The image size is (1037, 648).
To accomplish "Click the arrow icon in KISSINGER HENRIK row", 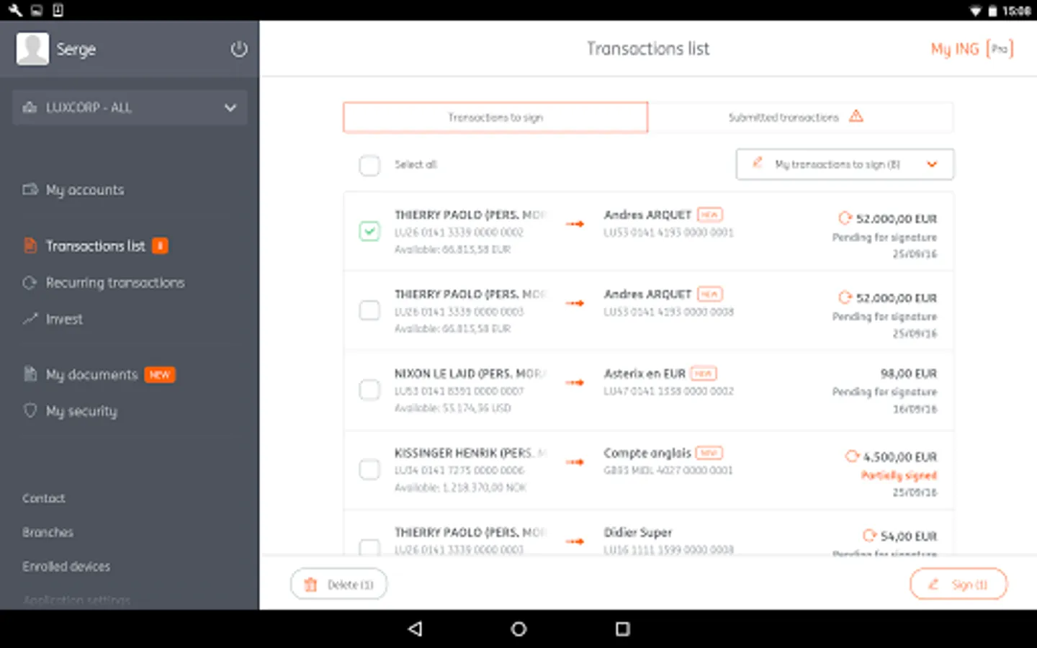I will (x=575, y=462).
